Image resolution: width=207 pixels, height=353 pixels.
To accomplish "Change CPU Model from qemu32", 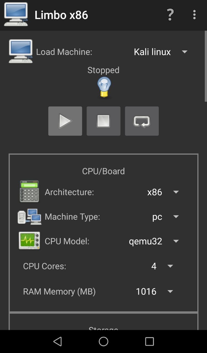I will click(x=154, y=241).
